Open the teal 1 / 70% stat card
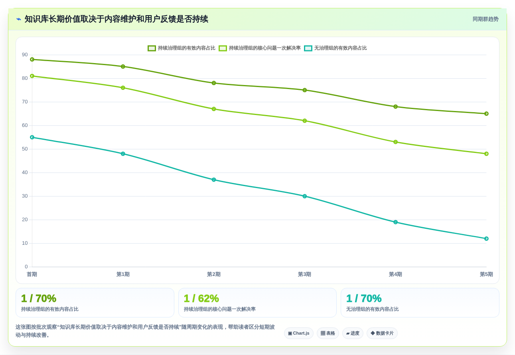 click(x=420, y=303)
